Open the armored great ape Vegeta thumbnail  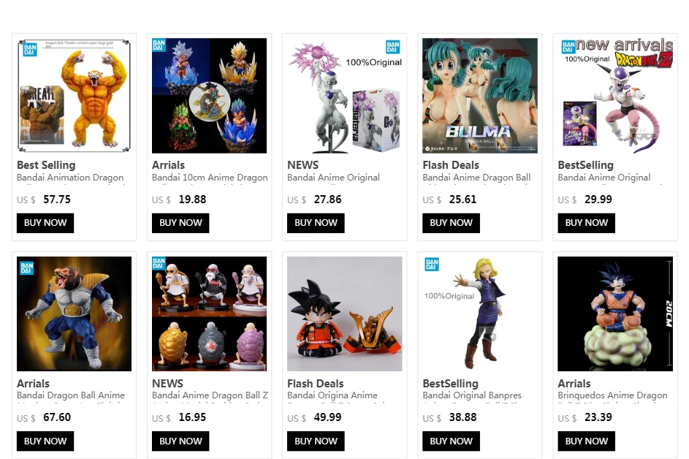click(x=74, y=314)
